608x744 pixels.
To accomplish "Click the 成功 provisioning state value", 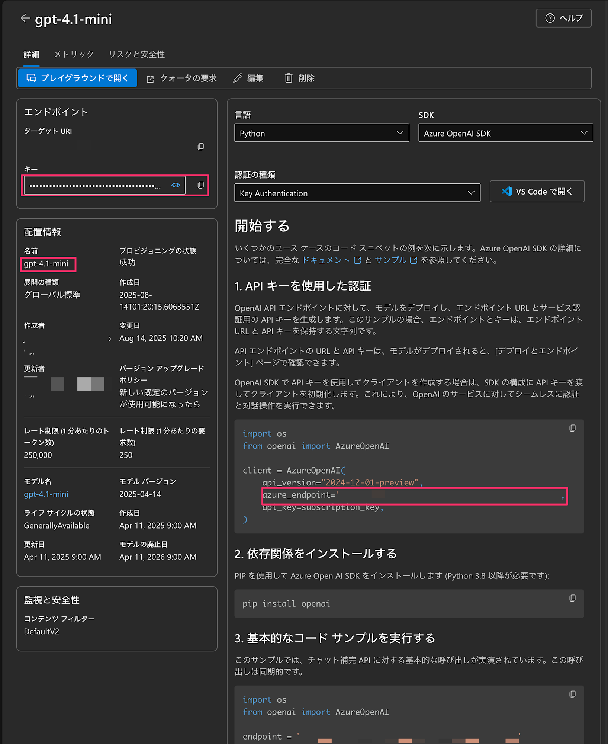I will coord(127,262).
